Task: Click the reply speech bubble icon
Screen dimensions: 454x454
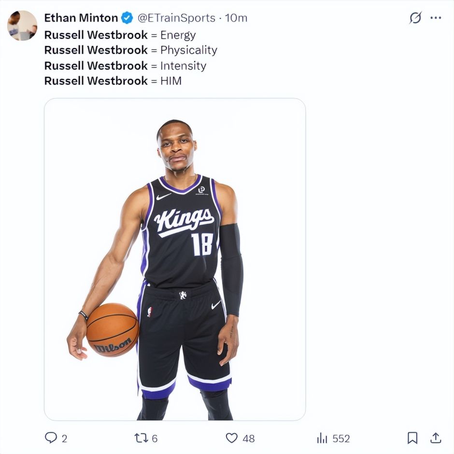Action: click(x=51, y=438)
